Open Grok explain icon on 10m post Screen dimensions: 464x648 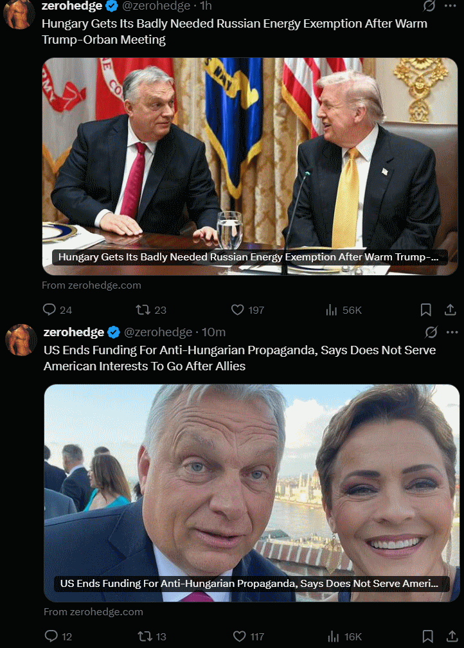click(431, 332)
